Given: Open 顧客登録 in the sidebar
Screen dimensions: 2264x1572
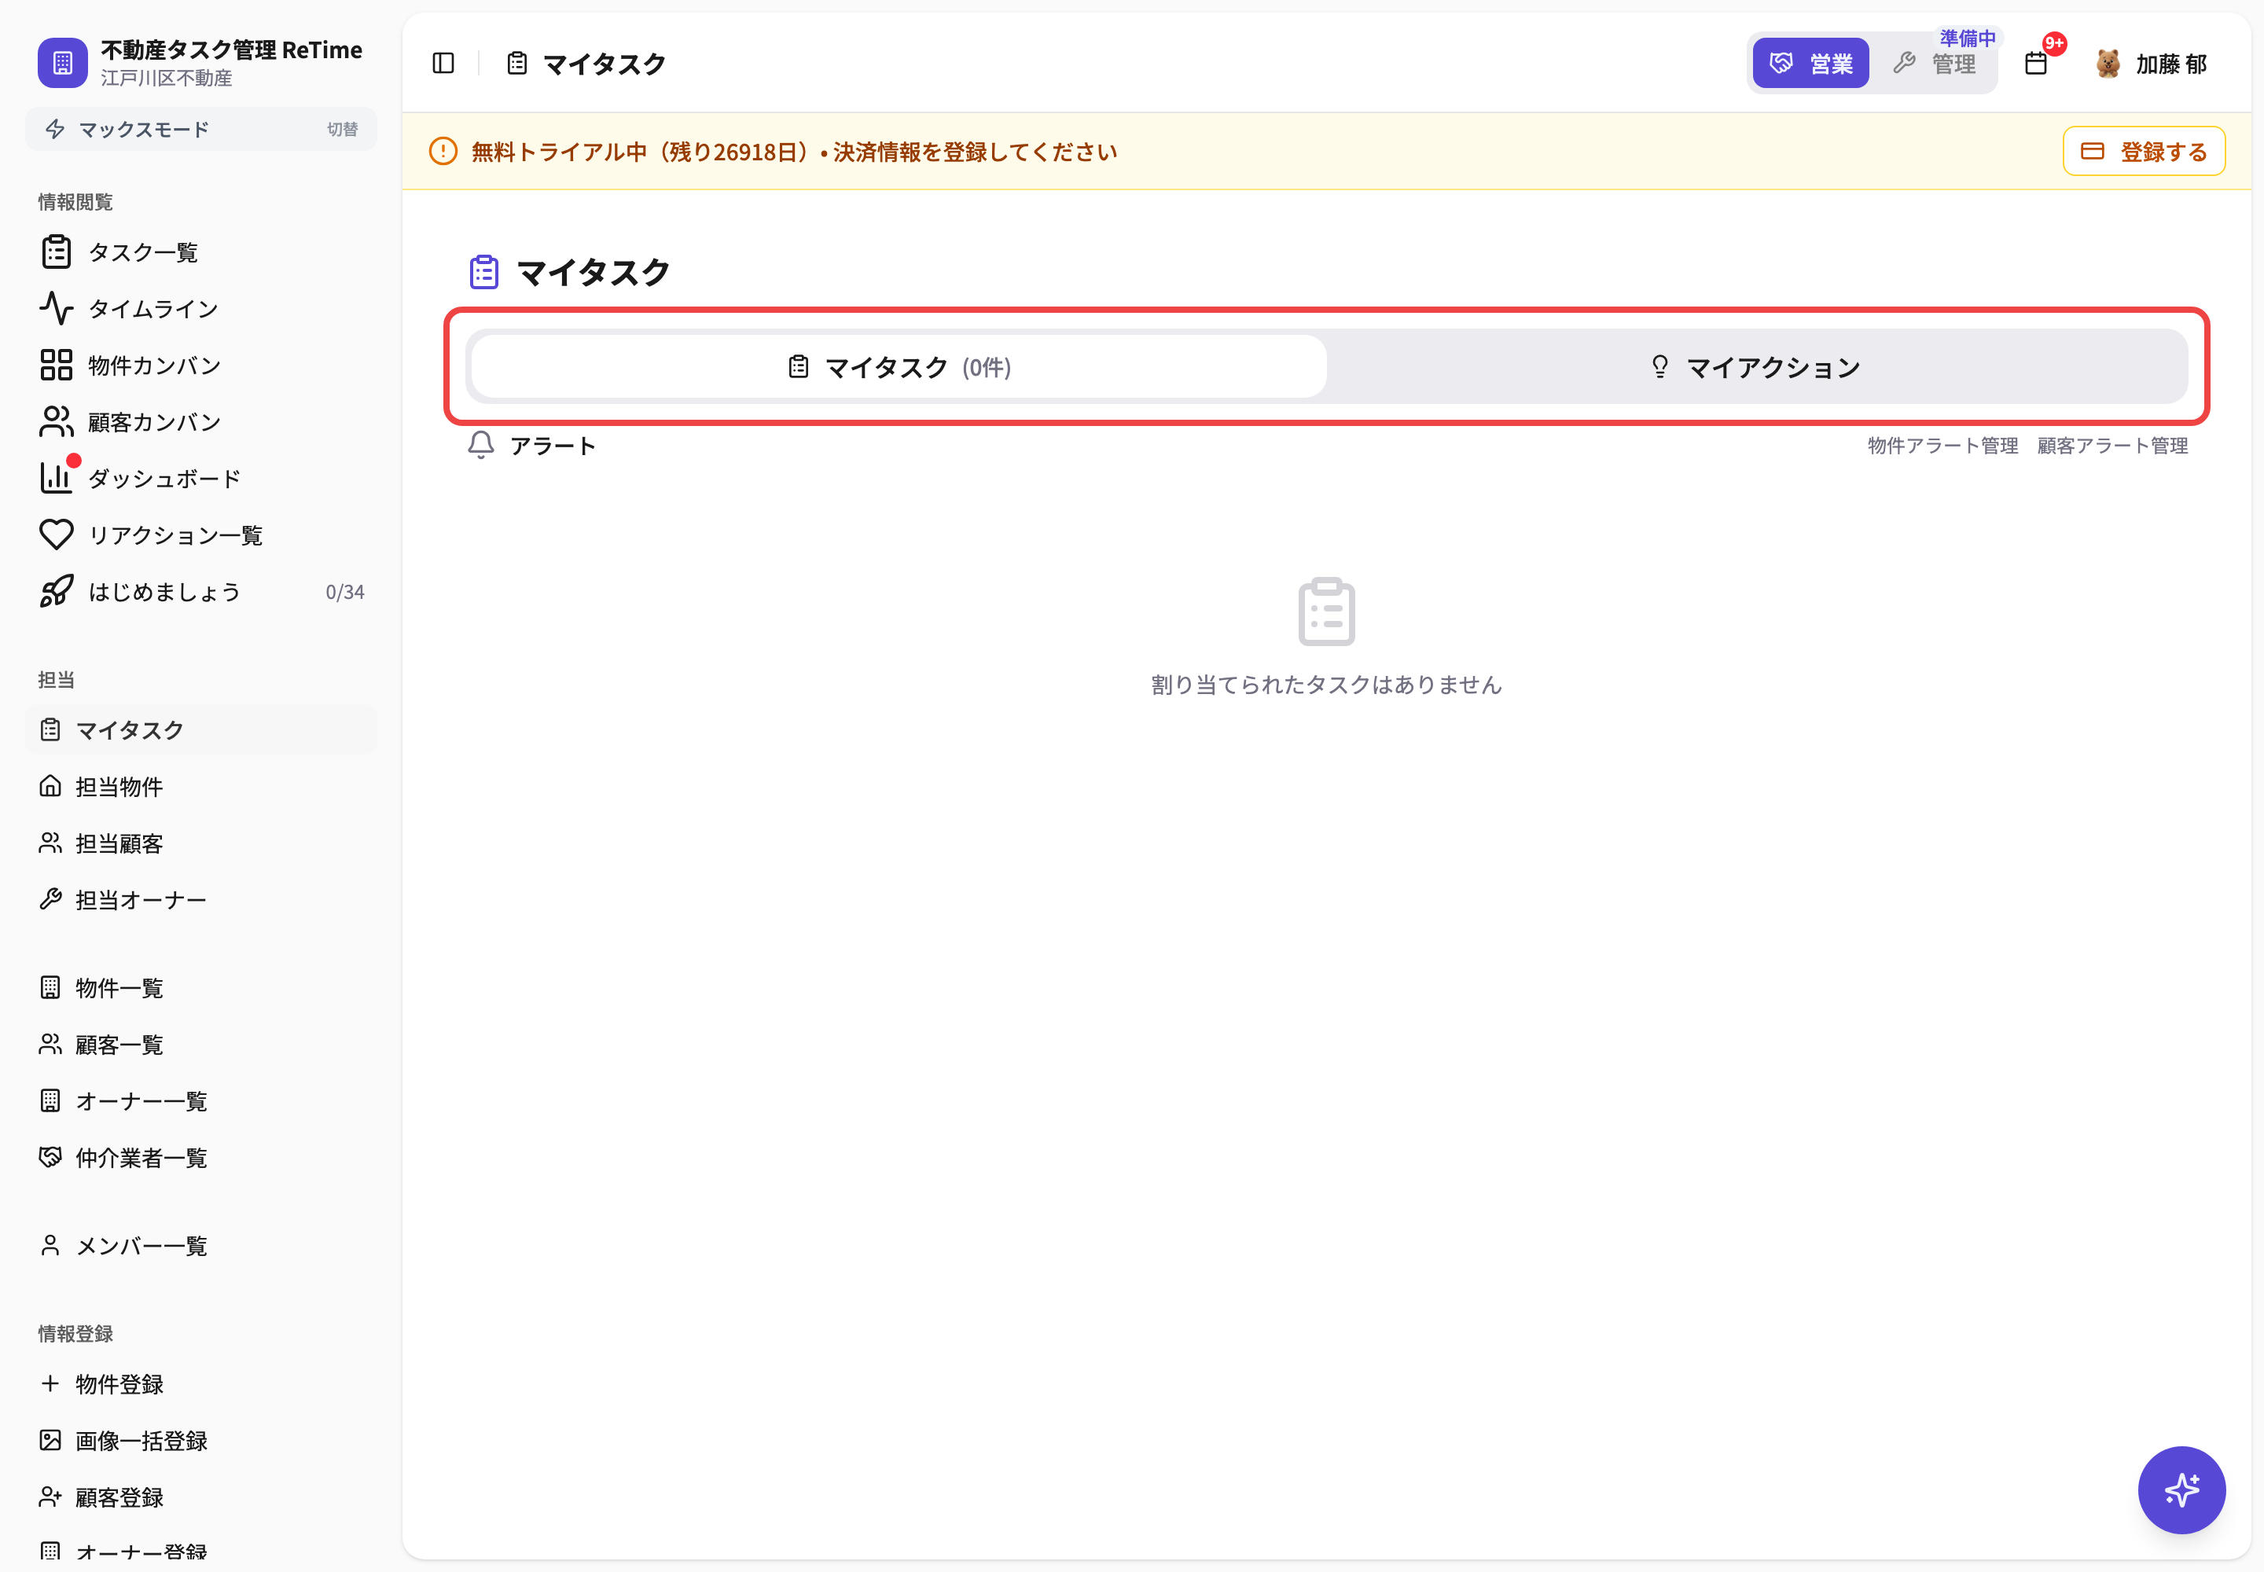Looking at the screenshot, I should [201, 1497].
